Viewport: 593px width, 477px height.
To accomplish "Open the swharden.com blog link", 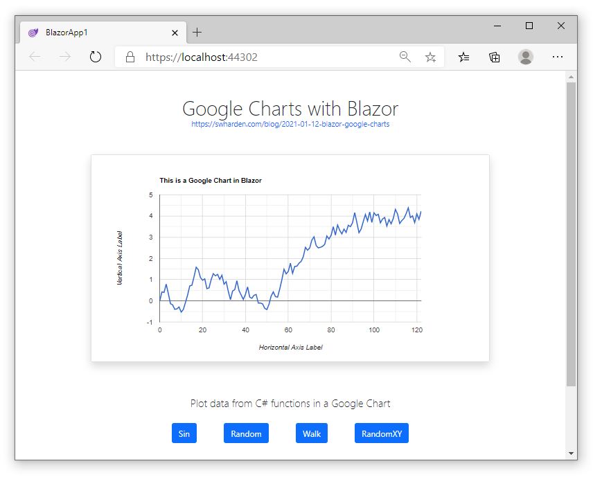I will pyautogui.click(x=290, y=124).
